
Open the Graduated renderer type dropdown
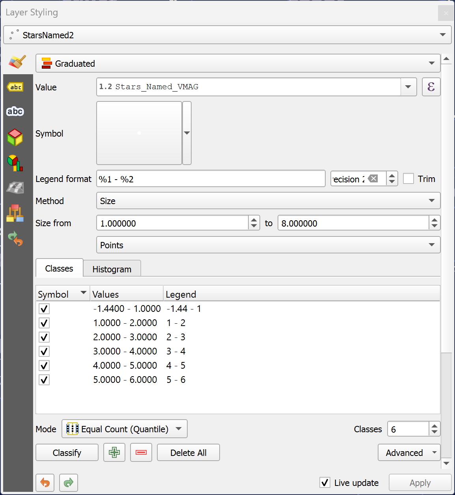[238, 64]
